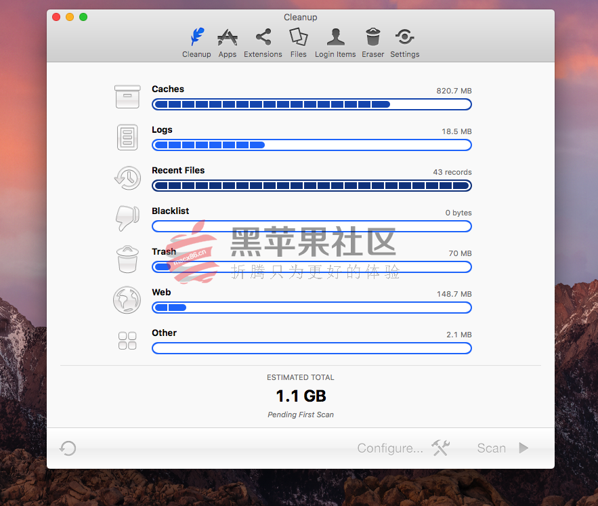
Task: Click the Logs document icon
Action: click(x=127, y=138)
